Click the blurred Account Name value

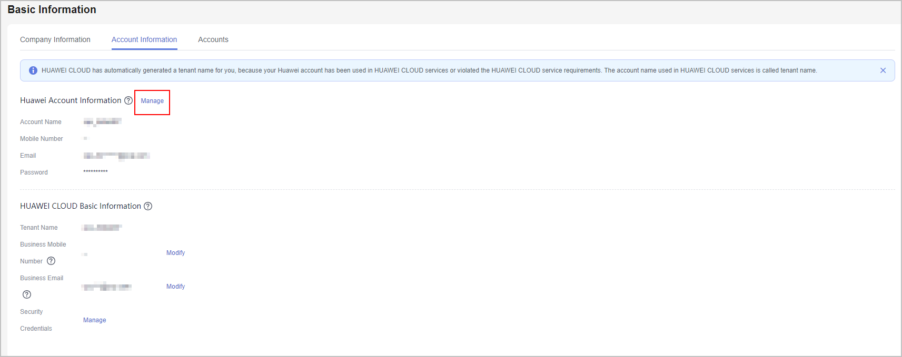tap(103, 121)
